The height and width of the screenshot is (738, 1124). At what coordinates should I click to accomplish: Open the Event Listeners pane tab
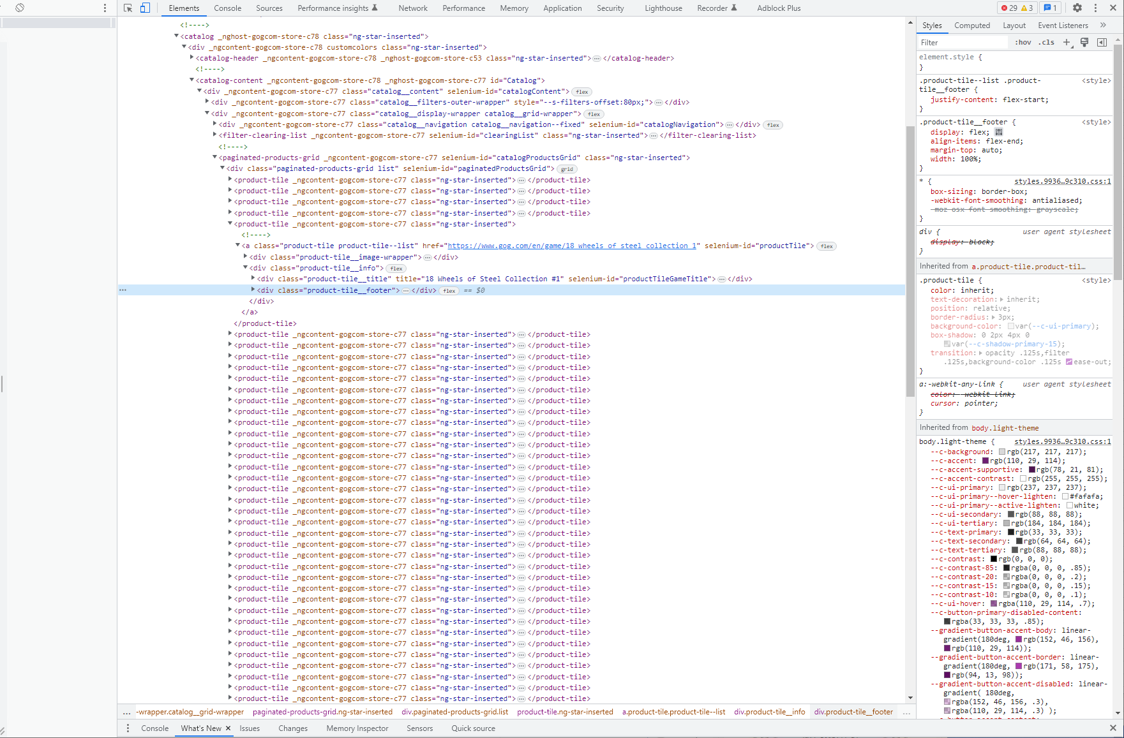(1063, 26)
